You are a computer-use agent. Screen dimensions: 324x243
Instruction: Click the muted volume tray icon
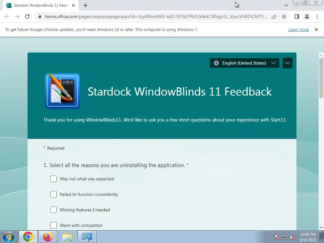pyautogui.click(x=292, y=237)
